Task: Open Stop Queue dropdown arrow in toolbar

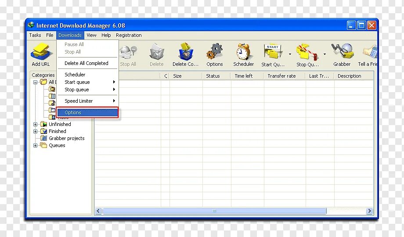Action: click(x=325, y=54)
